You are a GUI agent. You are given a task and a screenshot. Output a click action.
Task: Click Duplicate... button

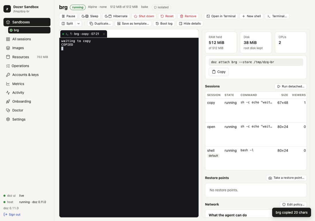click(100, 24)
